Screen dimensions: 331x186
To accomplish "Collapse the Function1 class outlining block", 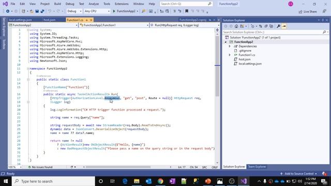I will coord(28,80).
